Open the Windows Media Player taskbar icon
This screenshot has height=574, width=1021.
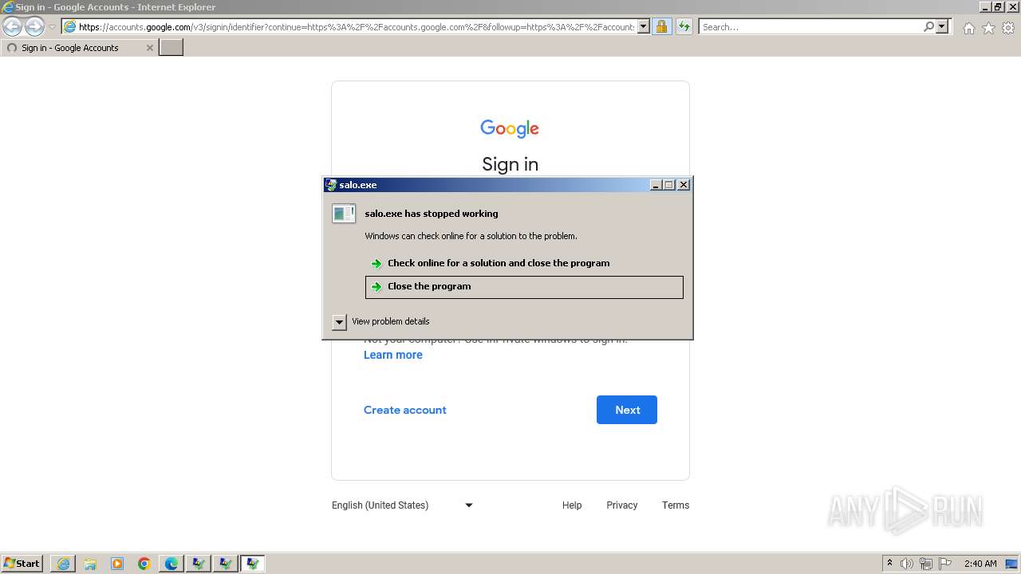(x=117, y=564)
